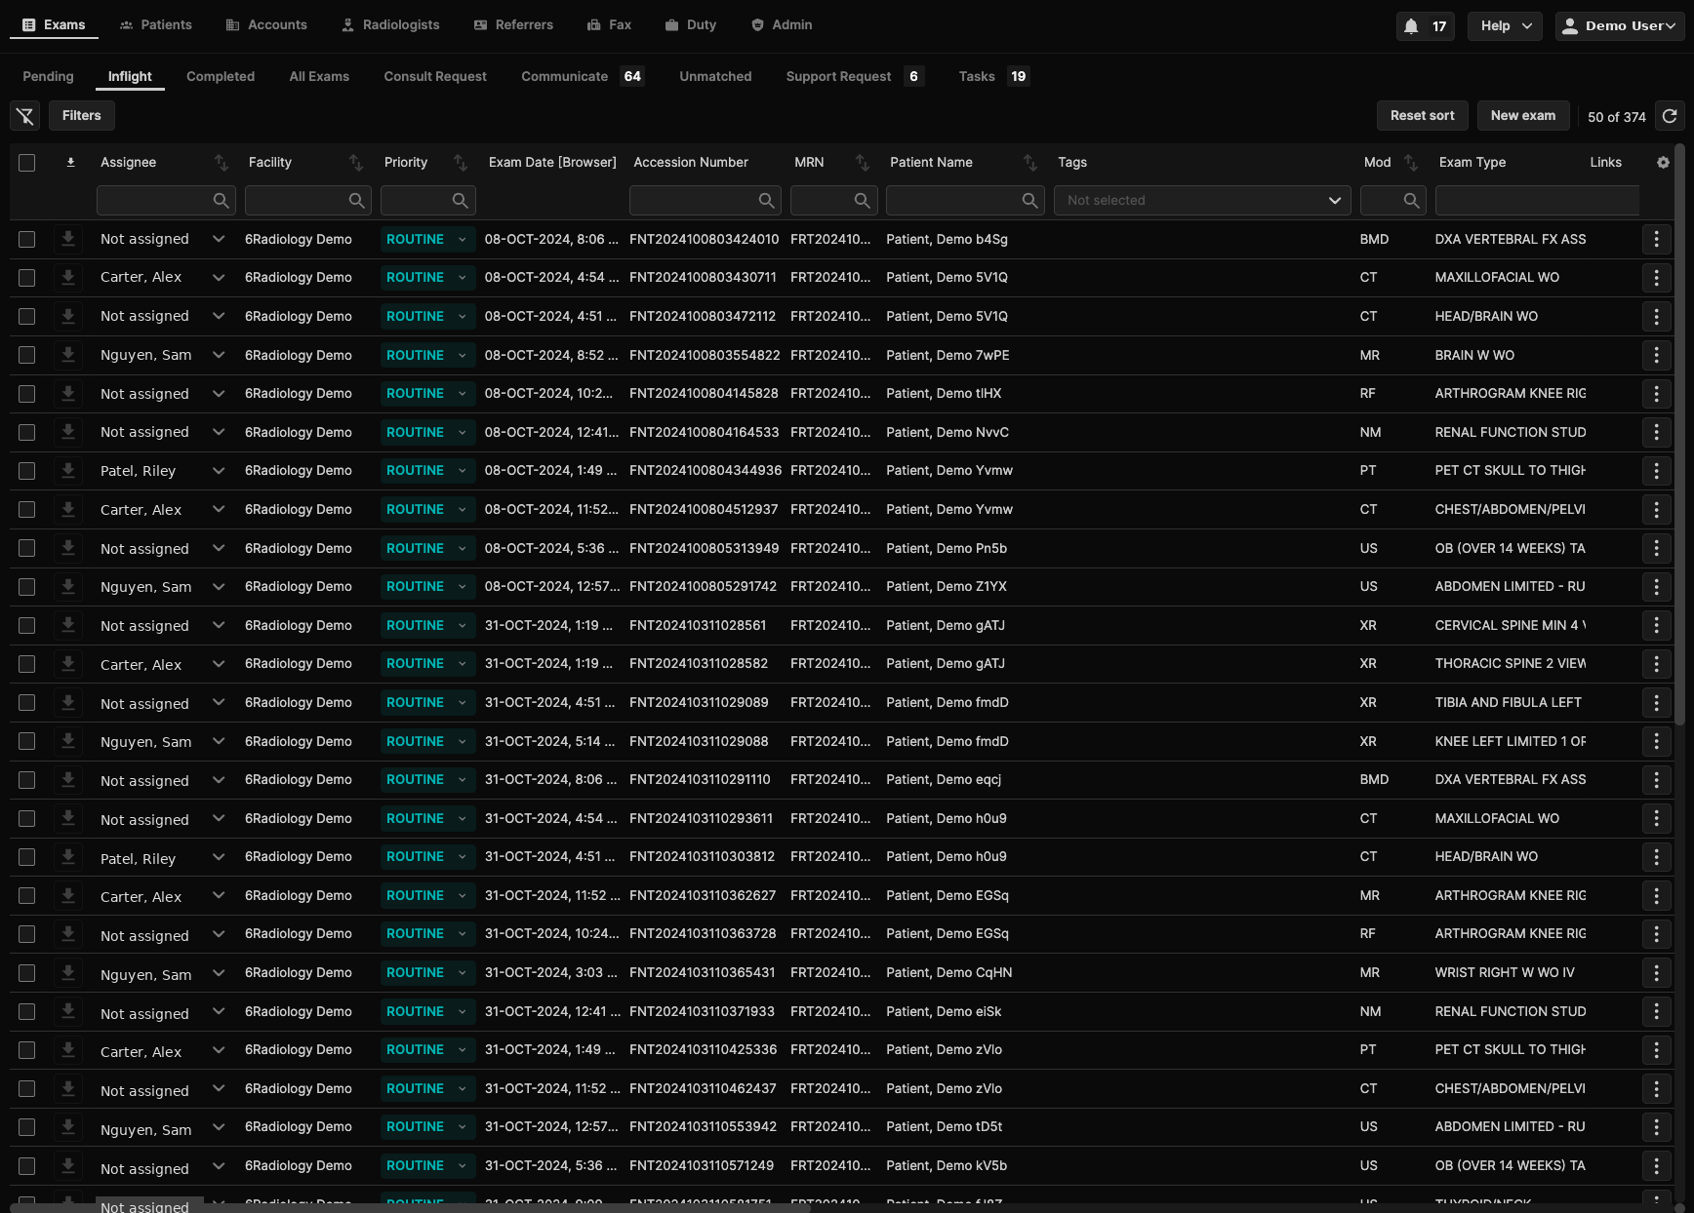Sort by the Mod column arrows
Image resolution: width=1694 pixels, height=1213 pixels.
(1411, 163)
